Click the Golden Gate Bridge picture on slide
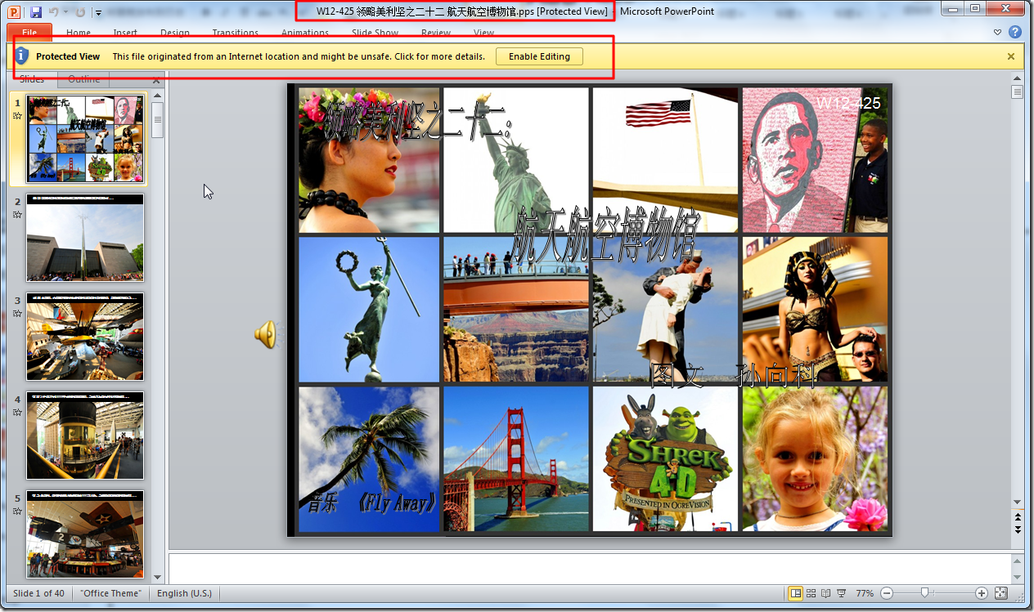Viewport: 1034px width, 612px height. (516, 458)
